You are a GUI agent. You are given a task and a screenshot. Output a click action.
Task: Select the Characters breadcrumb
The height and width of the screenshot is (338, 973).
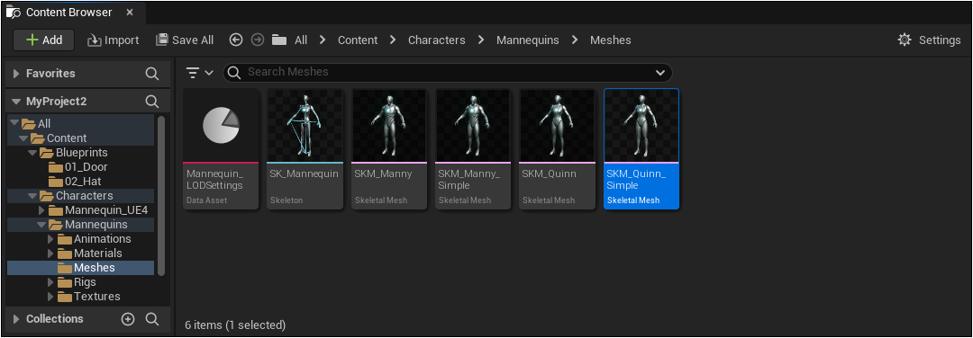click(436, 40)
